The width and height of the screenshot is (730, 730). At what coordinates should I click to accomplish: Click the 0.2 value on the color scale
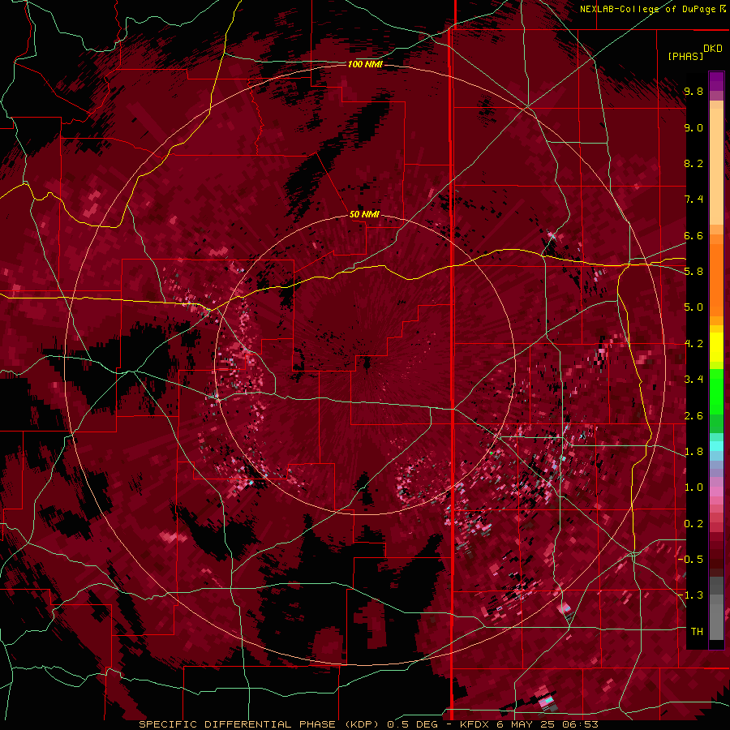(693, 524)
